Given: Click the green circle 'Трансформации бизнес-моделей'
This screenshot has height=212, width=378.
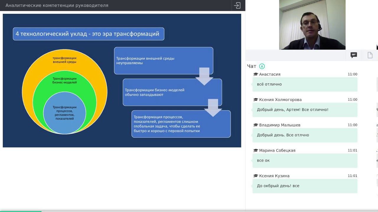Looking at the screenshot, I should (65, 80).
